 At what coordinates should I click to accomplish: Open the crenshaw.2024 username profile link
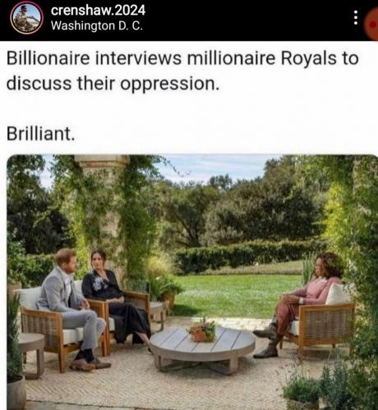[x=98, y=11]
